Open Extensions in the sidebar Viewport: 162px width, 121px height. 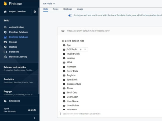[15, 101]
